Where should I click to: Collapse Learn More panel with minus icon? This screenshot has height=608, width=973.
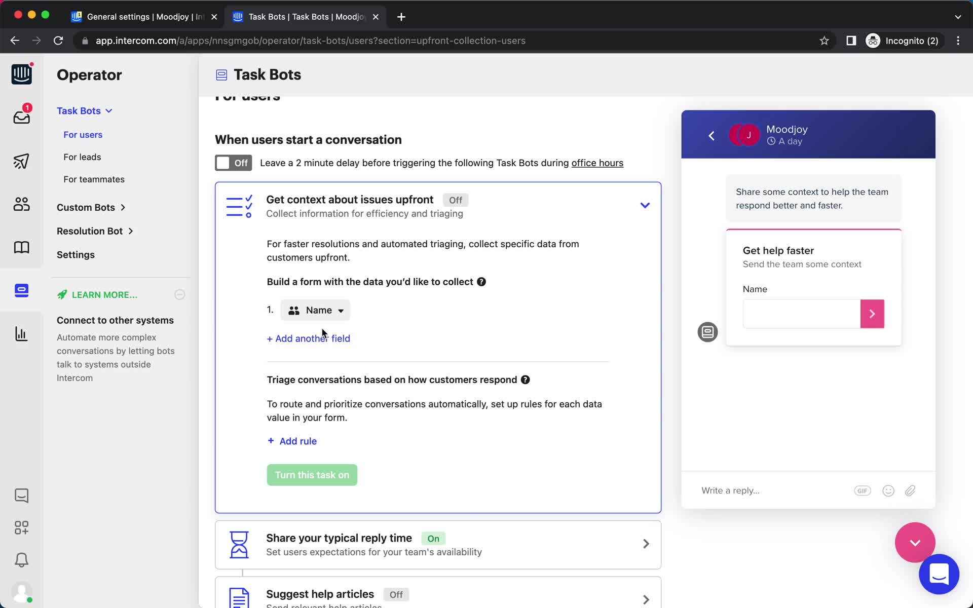coord(180,294)
